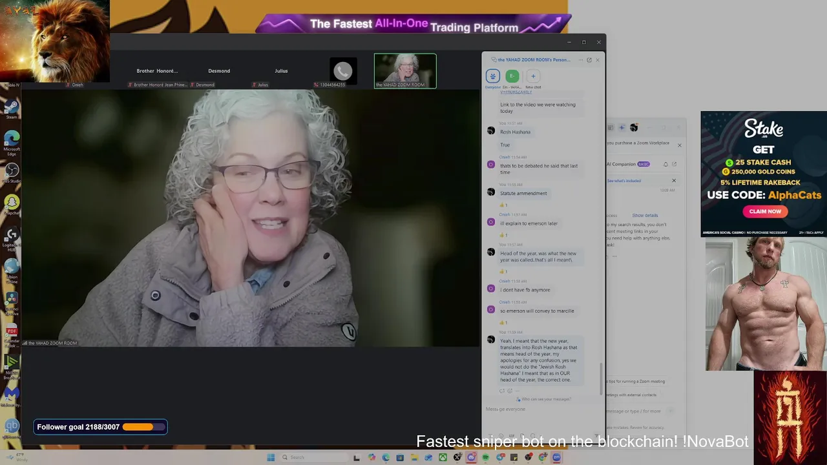
Task: Open Logitech G HUB desktop shortcut
Action: coord(12,238)
